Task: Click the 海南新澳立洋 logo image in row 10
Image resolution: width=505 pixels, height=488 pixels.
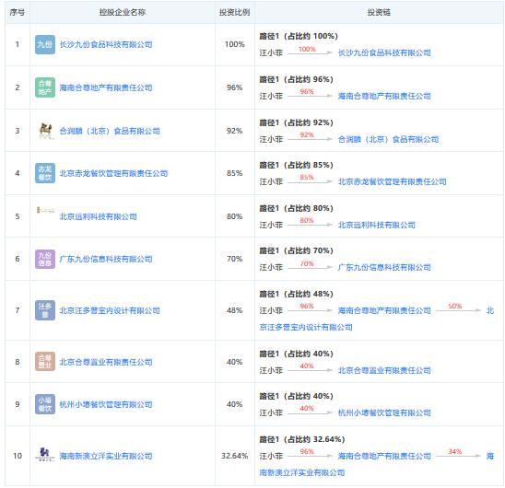Action: tap(45, 455)
